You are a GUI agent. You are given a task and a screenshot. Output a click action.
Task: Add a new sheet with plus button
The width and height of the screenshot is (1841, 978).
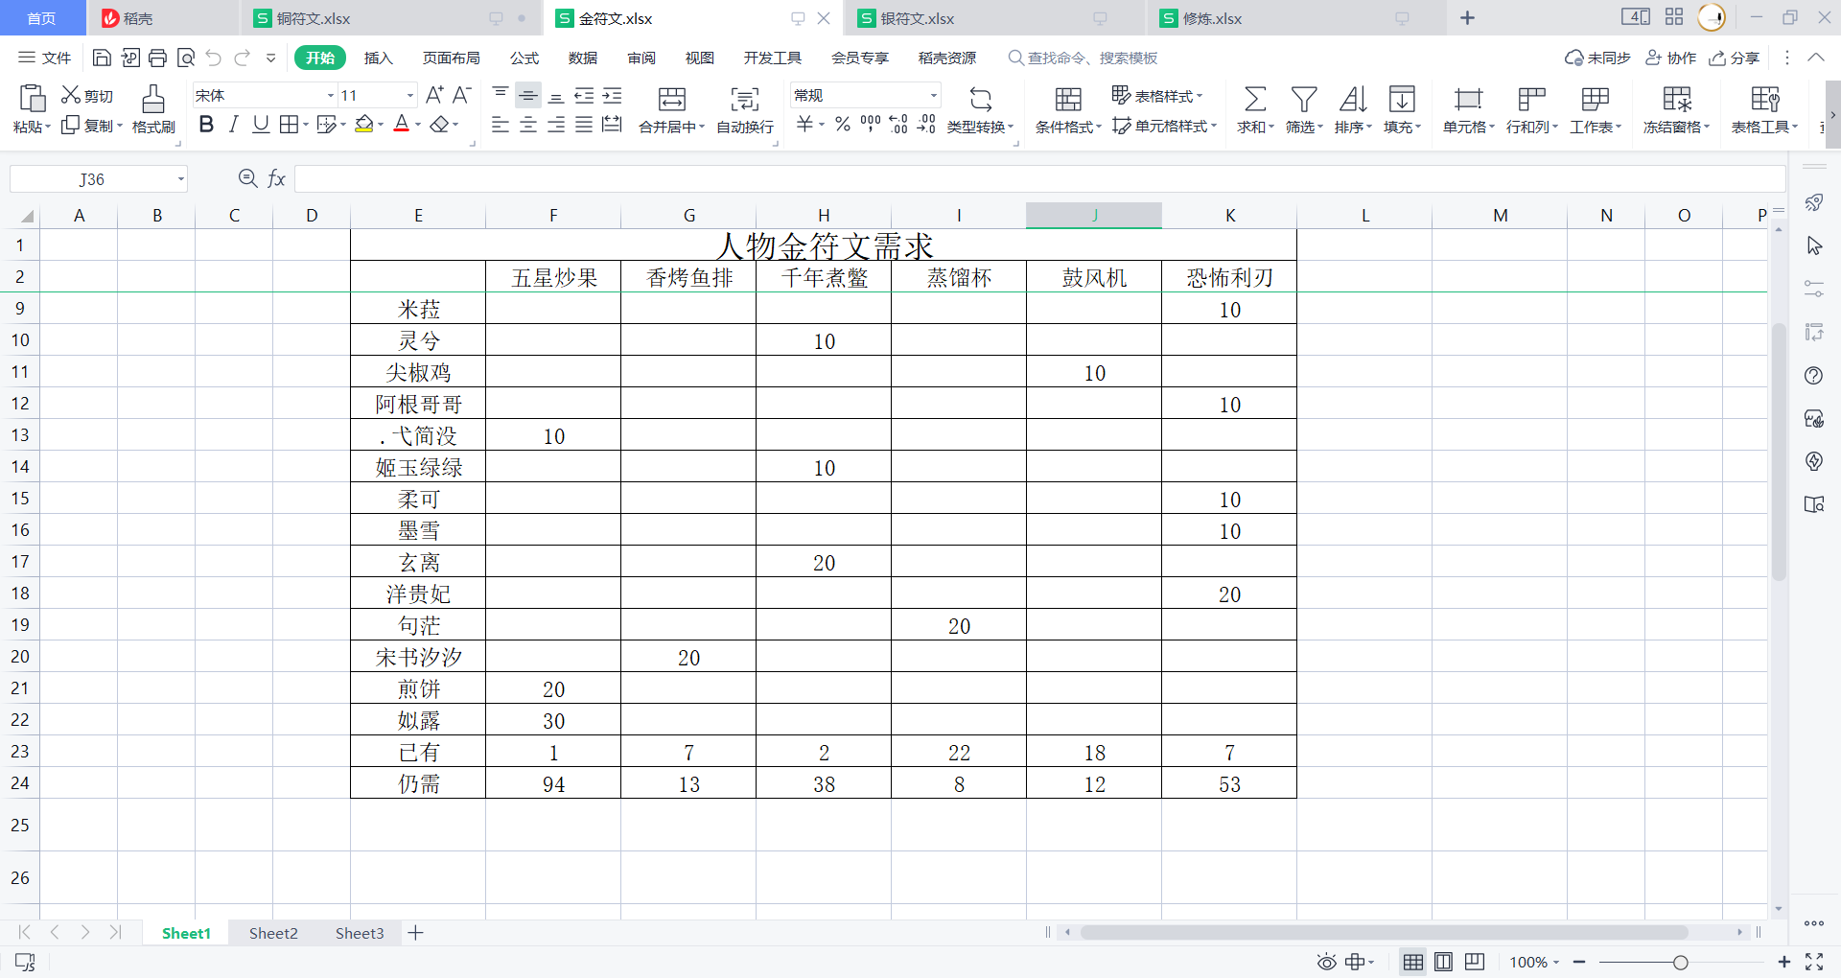(415, 933)
